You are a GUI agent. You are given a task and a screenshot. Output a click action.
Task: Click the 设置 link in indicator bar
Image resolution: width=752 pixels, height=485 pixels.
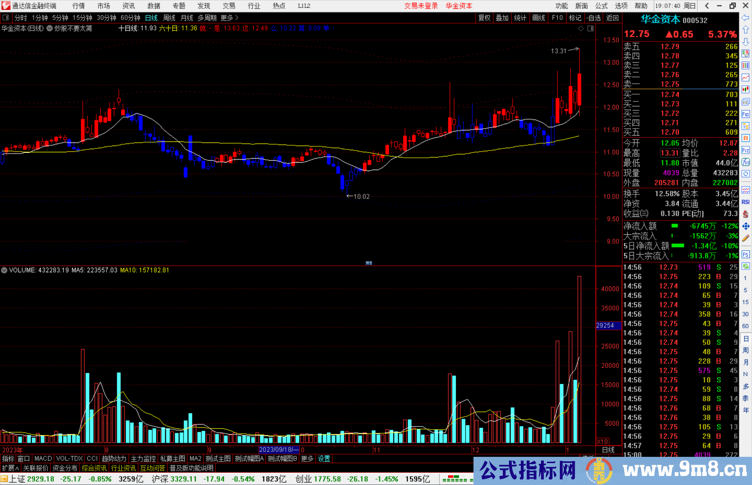(324, 459)
